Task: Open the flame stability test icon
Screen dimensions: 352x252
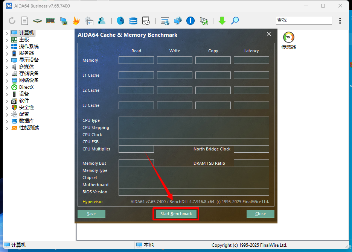Action: pyautogui.click(x=76, y=21)
